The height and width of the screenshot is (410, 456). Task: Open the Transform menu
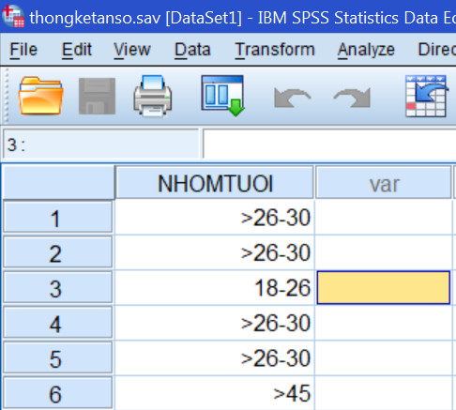275,50
